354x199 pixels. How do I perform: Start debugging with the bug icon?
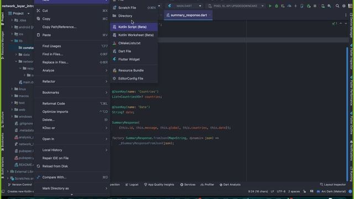coord(277,6)
